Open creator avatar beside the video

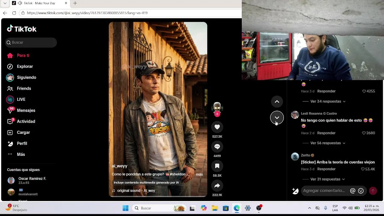217,107
